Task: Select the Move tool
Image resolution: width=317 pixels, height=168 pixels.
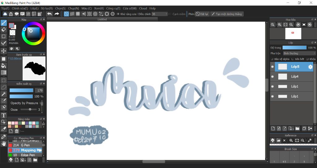Action: click(x=4, y=51)
